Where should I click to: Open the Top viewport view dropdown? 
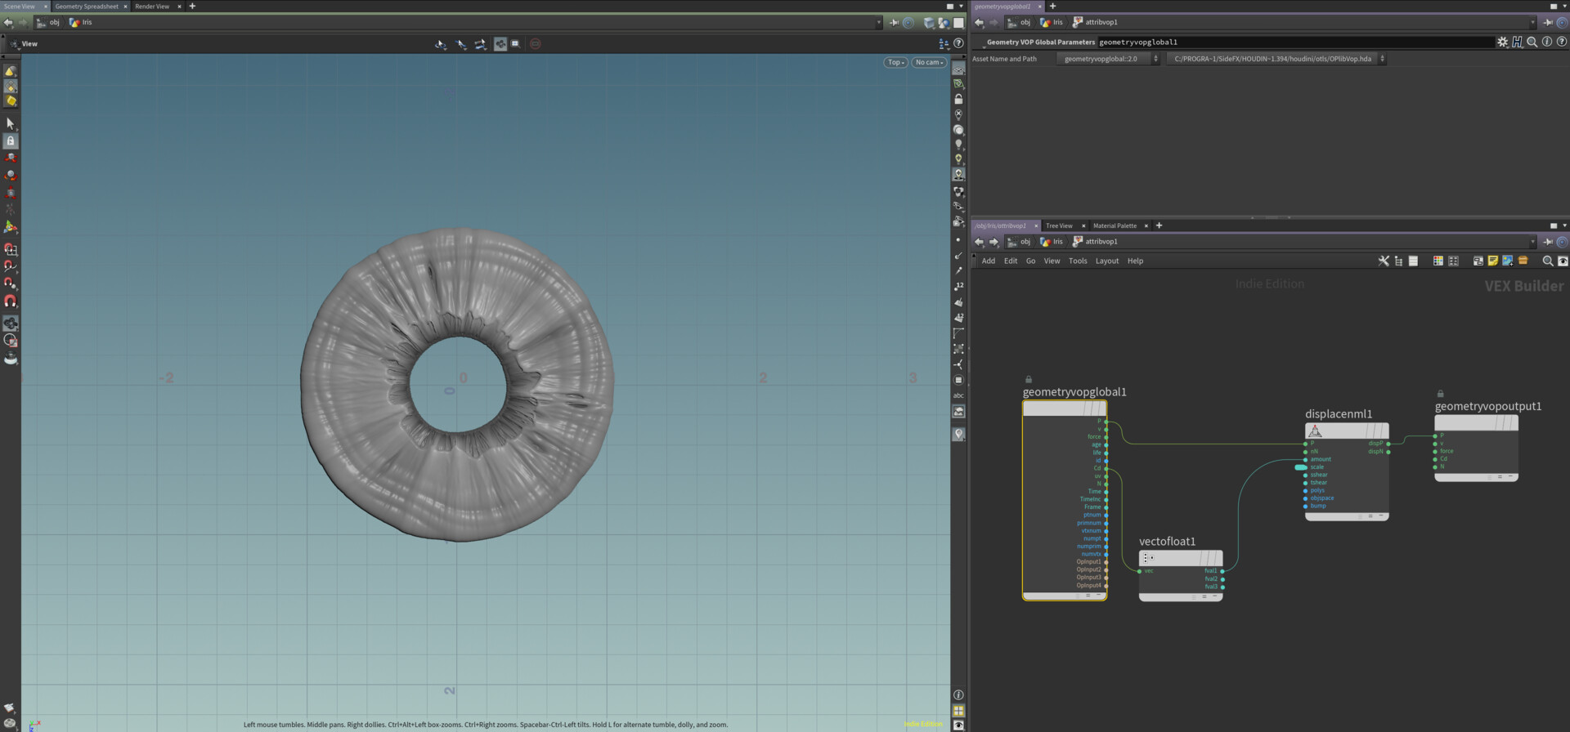pyautogui.click(x=895, y=62)
